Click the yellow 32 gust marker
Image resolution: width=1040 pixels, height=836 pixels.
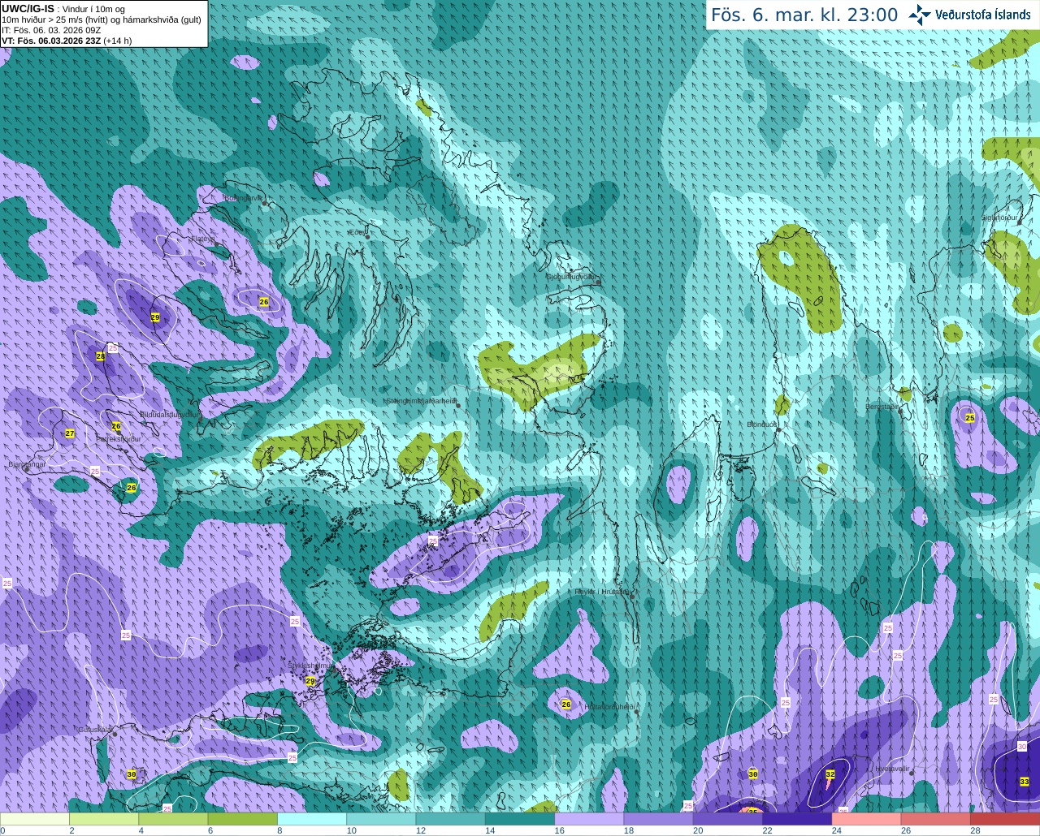(830, 774)
